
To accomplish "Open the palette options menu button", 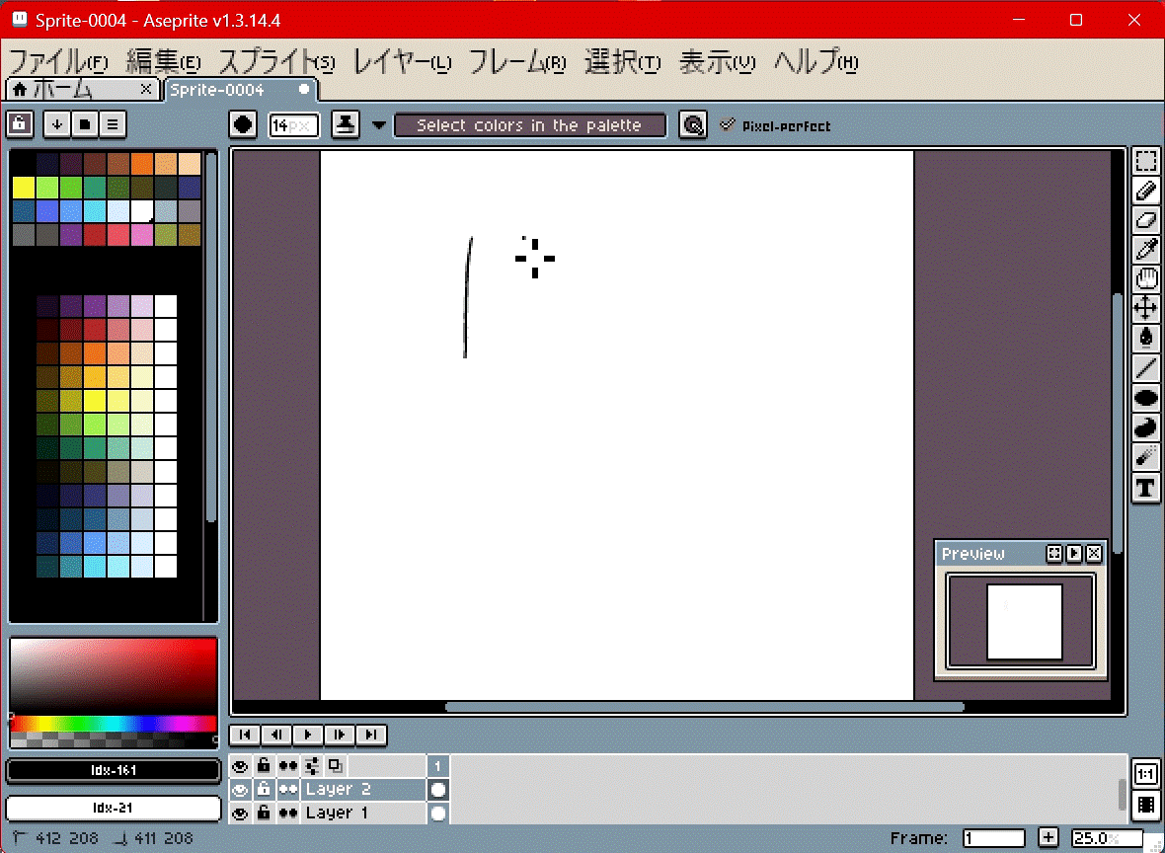I will click(x=113, y=124).
